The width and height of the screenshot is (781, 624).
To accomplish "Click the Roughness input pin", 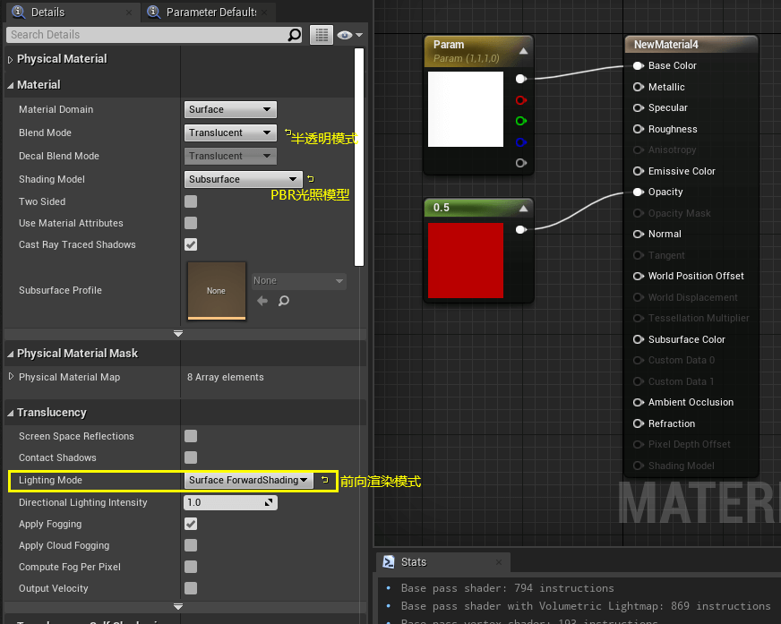I will pyautogui.click(x=638, y=129).
